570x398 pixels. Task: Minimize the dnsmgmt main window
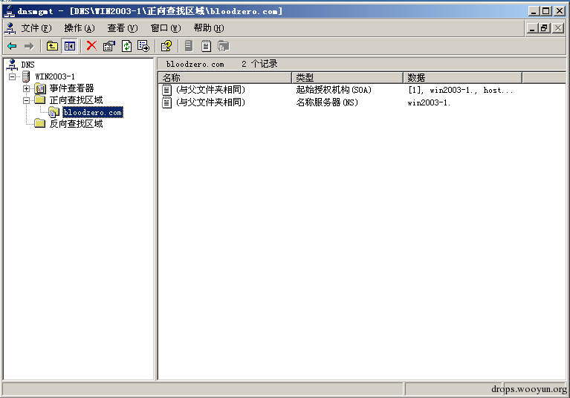click(534, 11)
